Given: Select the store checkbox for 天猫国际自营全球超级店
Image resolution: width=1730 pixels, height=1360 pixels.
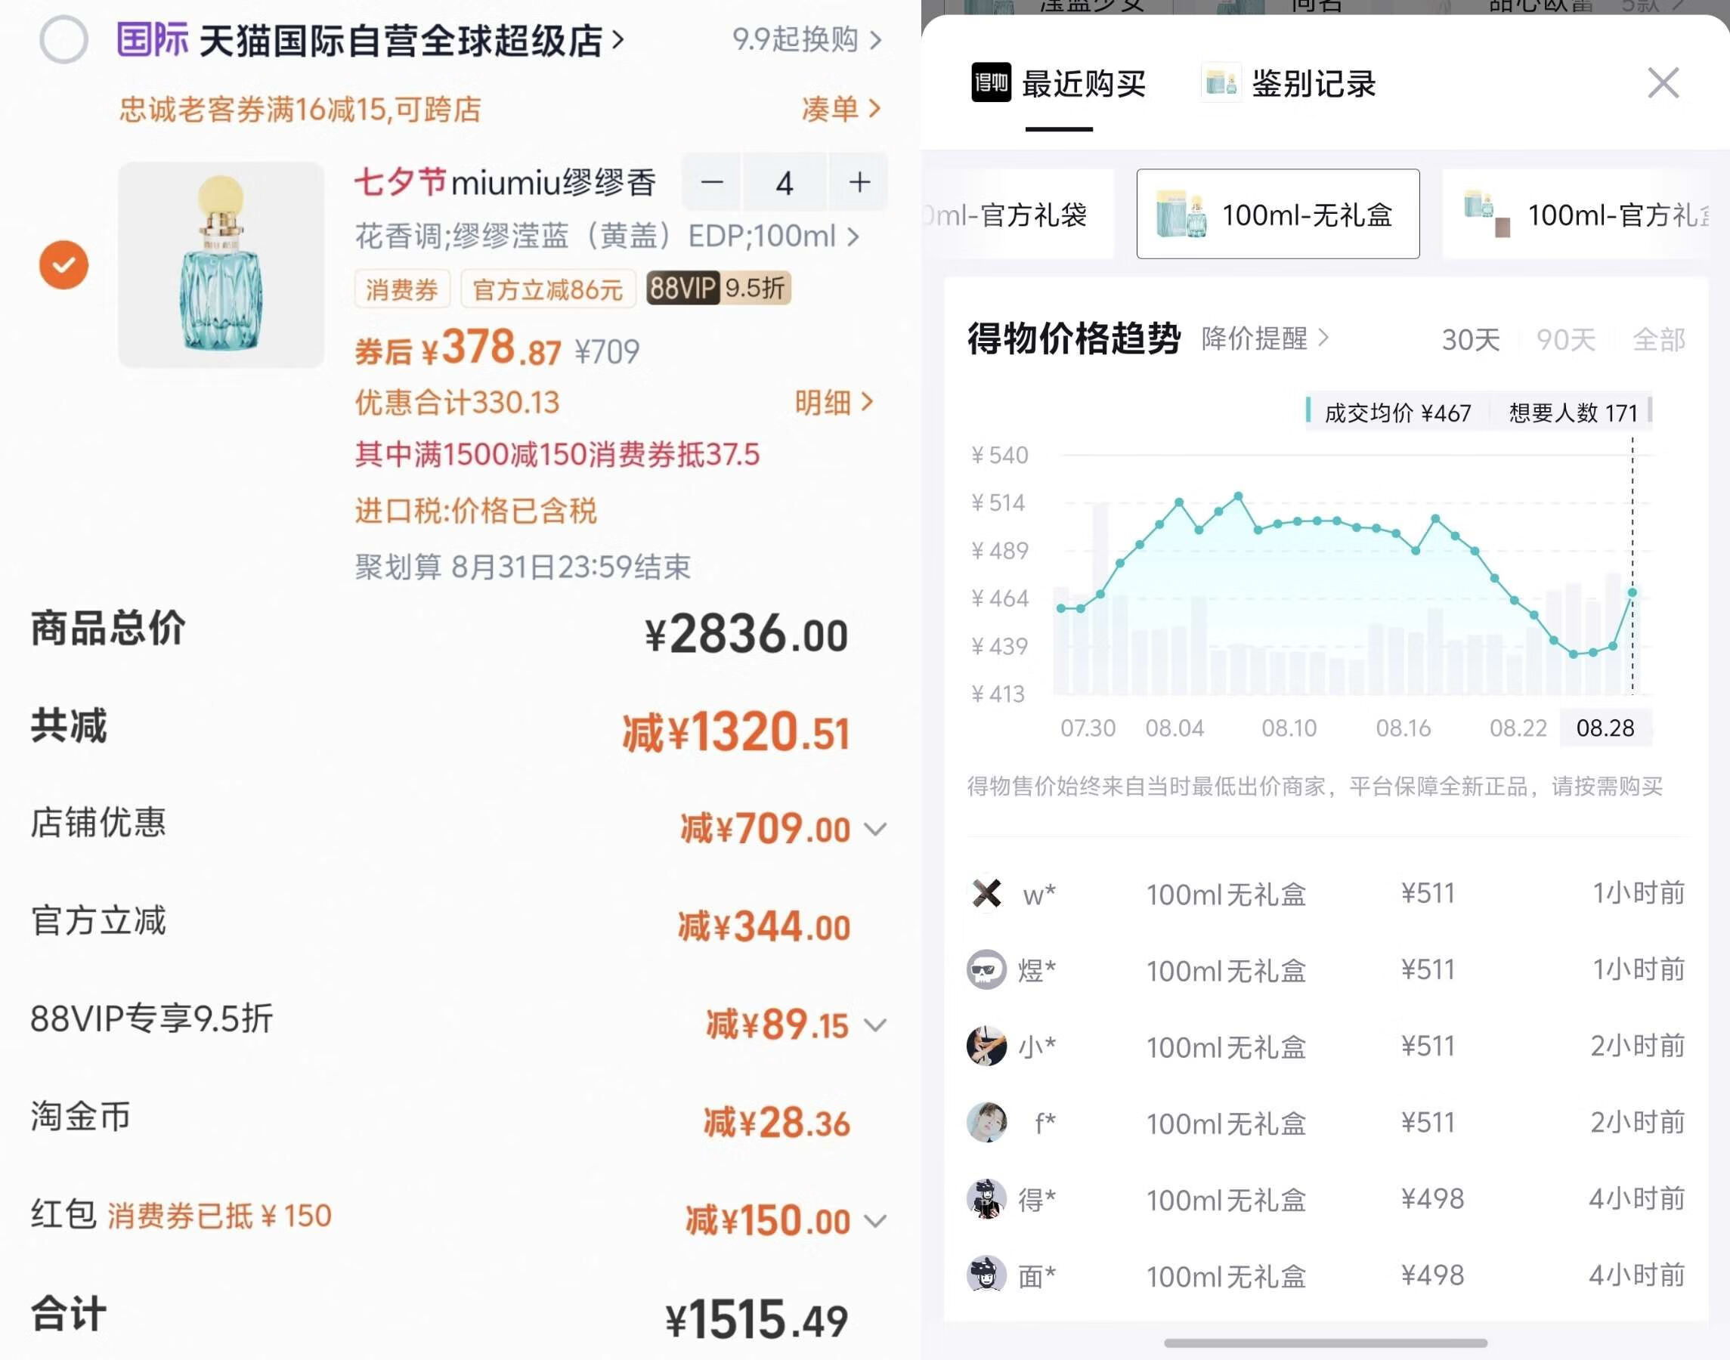Looking at the screenshot, I should click(63, 39).
